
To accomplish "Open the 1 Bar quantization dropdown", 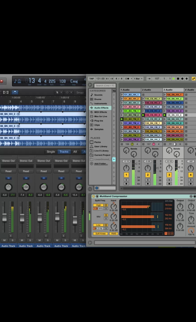I will (139, 79).
